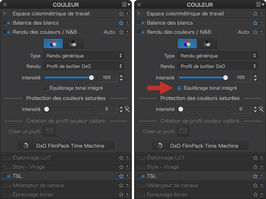Open help for Espace colorimétrique de travail, right panel
The width and height of the screenshot is (266, 199).
pyautogui.click(x=261, y=14)
